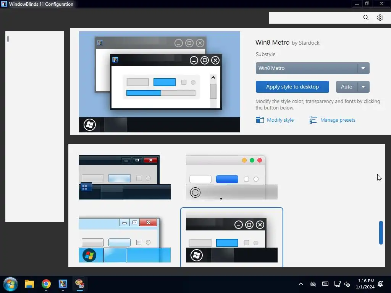Screen dimensions: 391x293
Task: Open settings via the gear icon
Action: [x=380, y=18]
